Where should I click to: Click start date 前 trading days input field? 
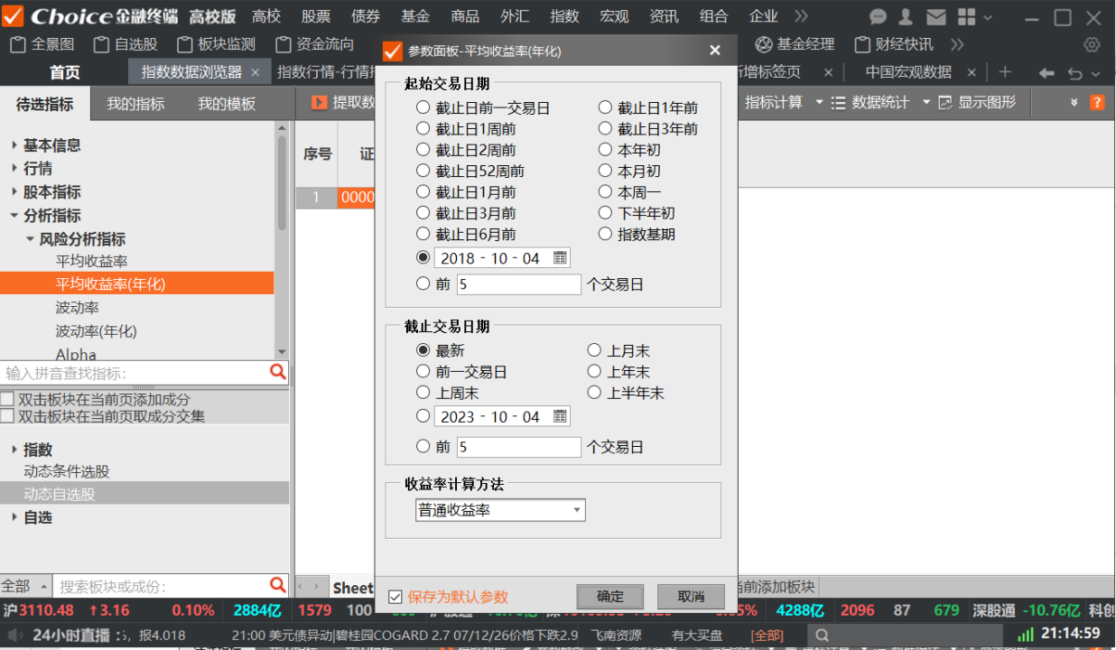tap(518, 284)
